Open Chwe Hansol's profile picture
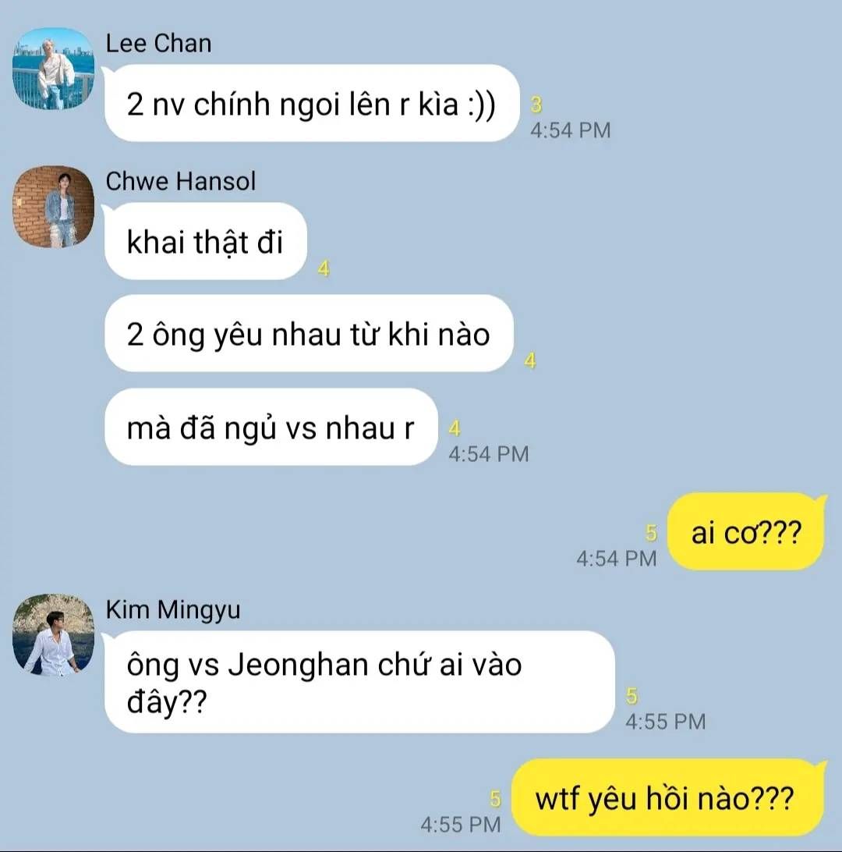This screenshot has width=842, height=852. coord(53,207)
